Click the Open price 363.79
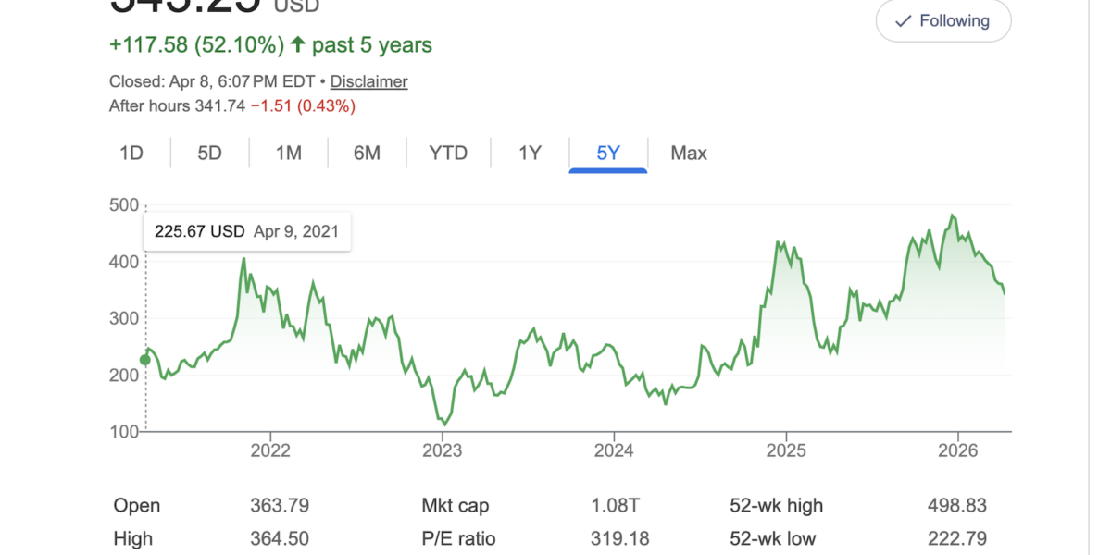1111x555 pixels. 279,505
